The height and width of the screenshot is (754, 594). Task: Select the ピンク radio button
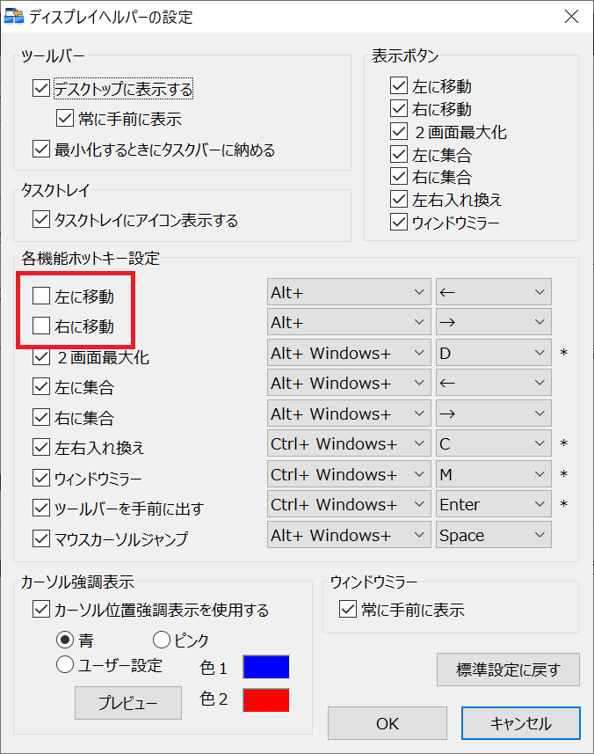(162, 640)
